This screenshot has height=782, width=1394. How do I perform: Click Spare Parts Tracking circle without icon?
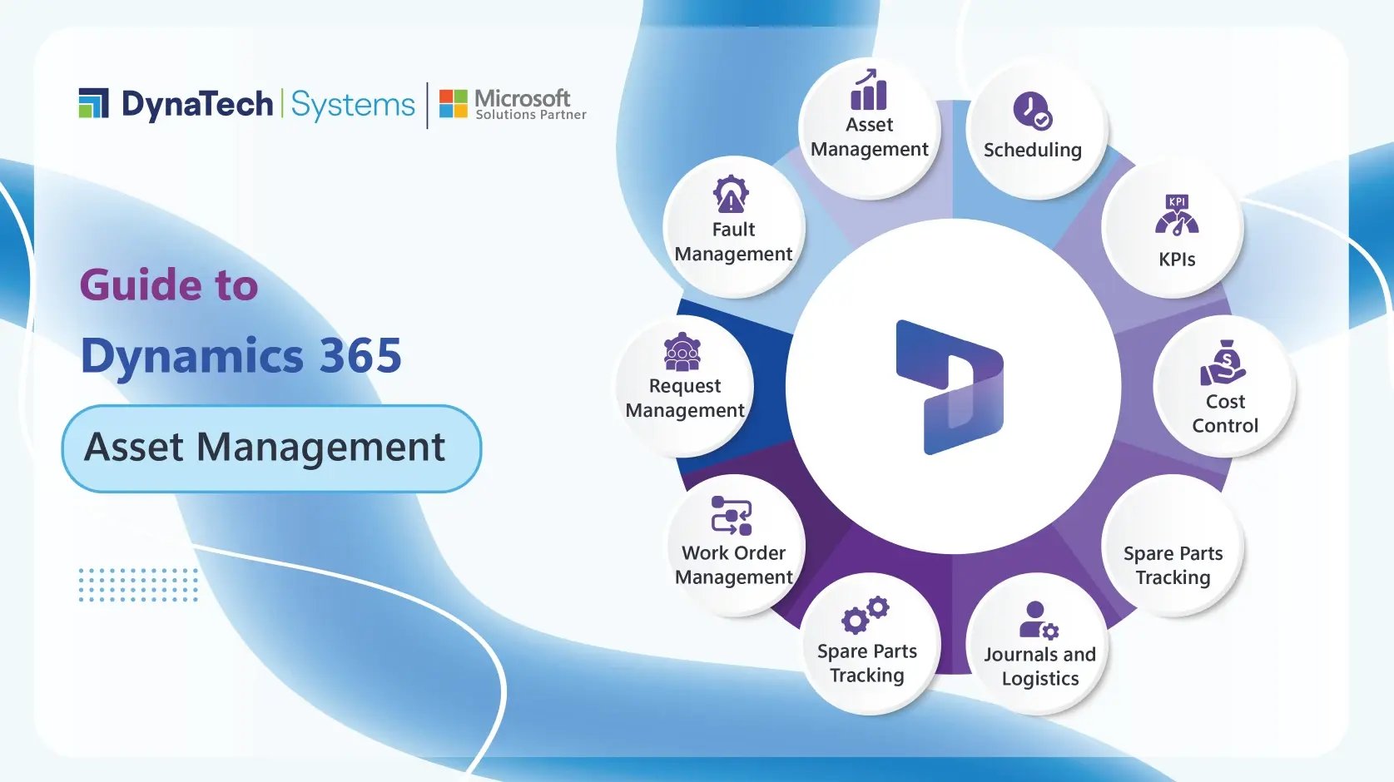(1173, 545)
